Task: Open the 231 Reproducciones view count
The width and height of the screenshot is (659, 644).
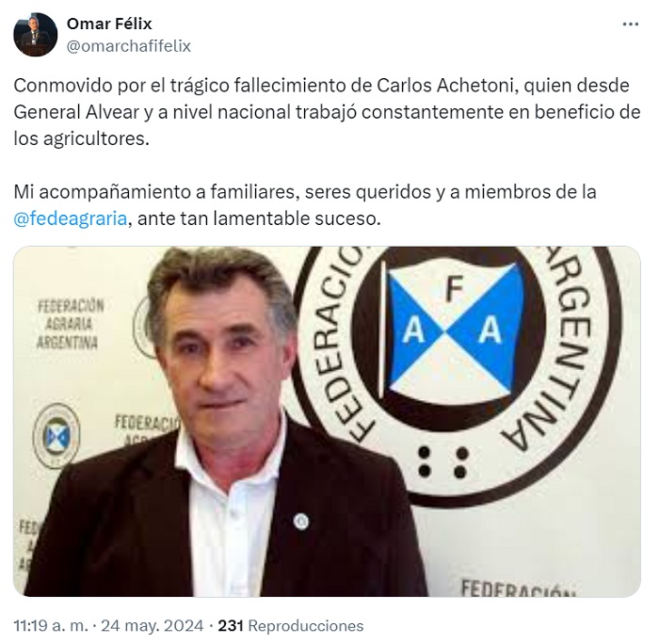Action: [x=291, y=625]
